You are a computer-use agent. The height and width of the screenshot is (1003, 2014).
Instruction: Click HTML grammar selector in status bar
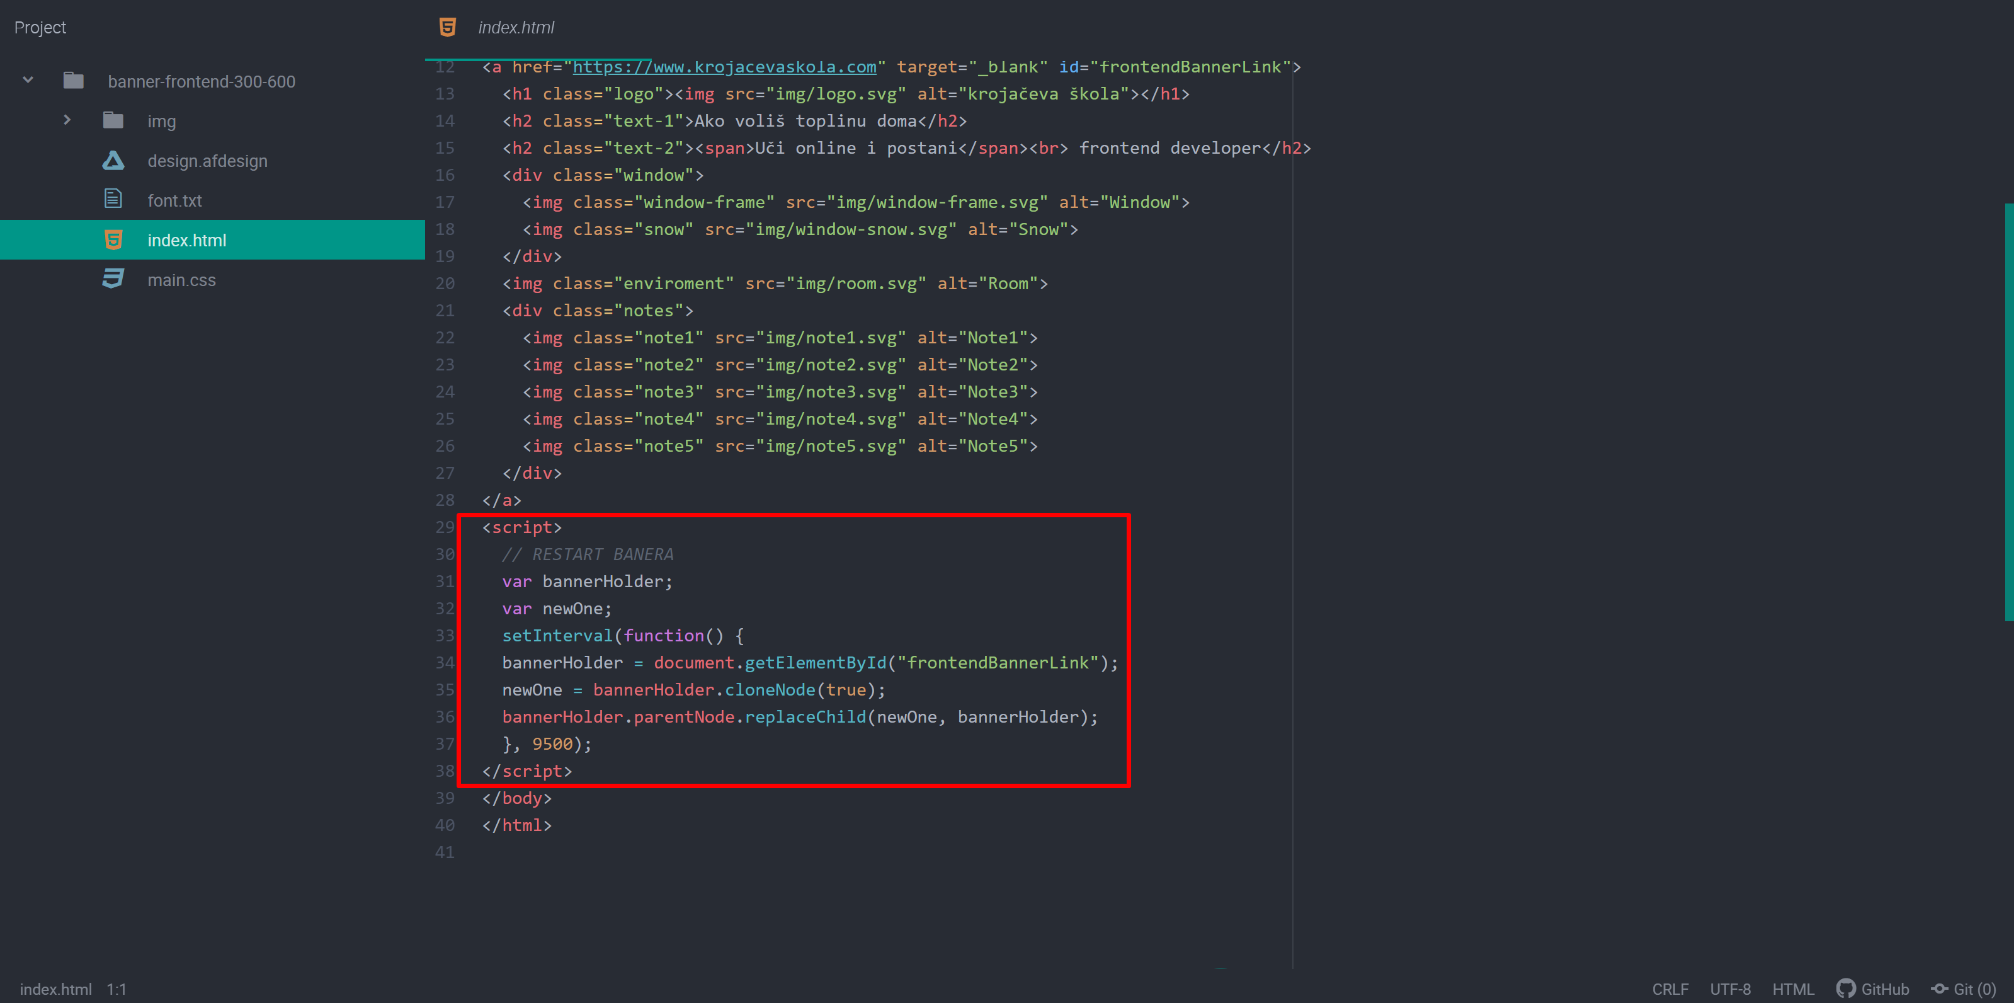(1793, 989)
